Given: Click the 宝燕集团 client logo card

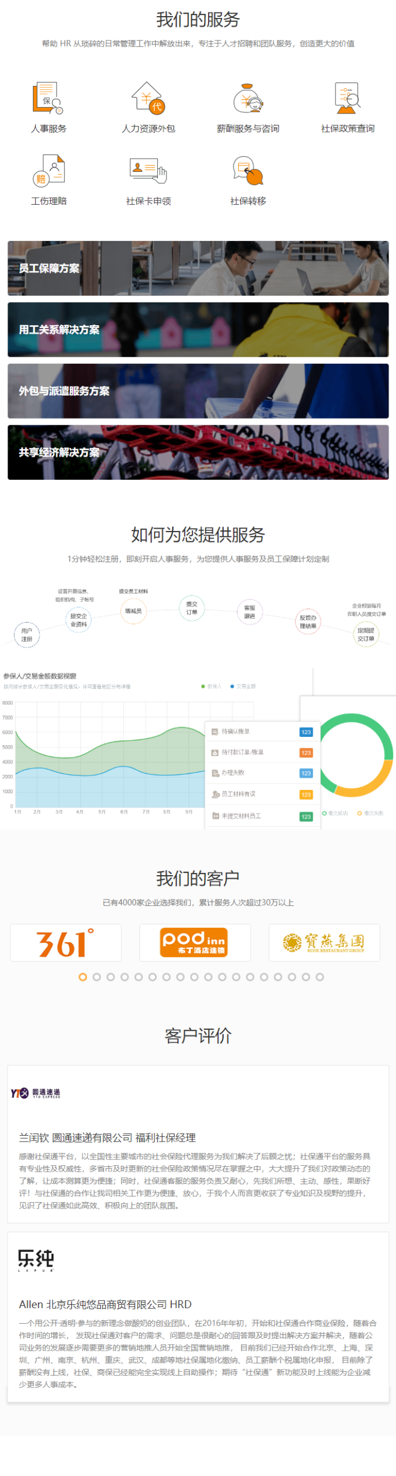Looking at the screenshot, I should pyautogui.click(x=324, y=942).
